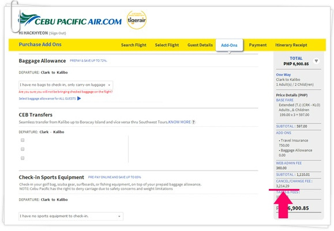The height and width of the screenshot is (231, 334).
Task: Click 1 Adult(s) / 2 Child(ren) text
Action: pos(295,85)
